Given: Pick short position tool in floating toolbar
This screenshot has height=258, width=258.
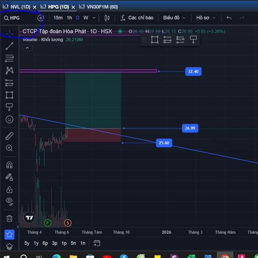Looking at the screenshot, I should (x=180, y=40).
